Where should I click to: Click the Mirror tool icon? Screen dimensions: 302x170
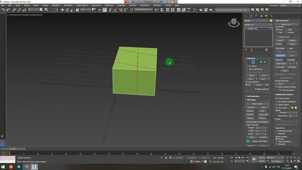tap(157, 10)
